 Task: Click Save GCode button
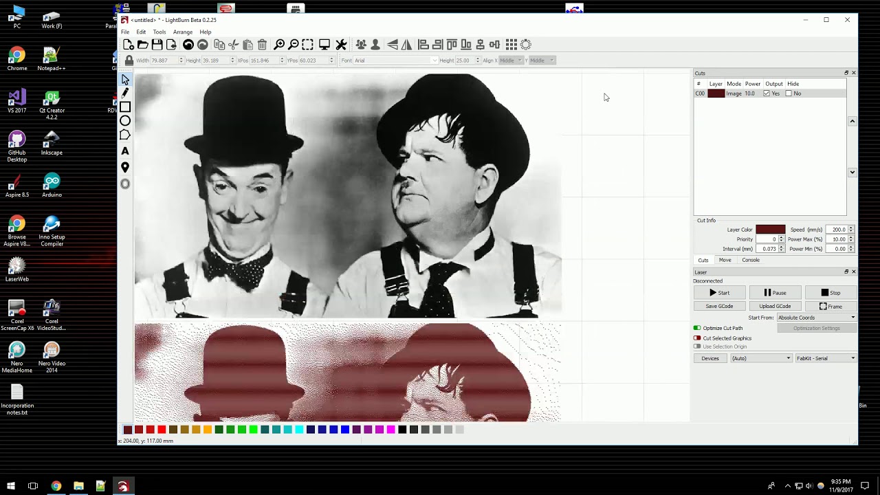coord(719,306)
